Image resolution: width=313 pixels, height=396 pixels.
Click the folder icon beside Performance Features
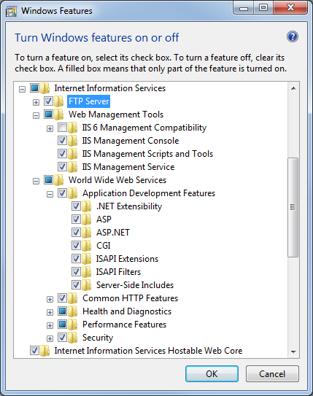(x=72, y=325)
